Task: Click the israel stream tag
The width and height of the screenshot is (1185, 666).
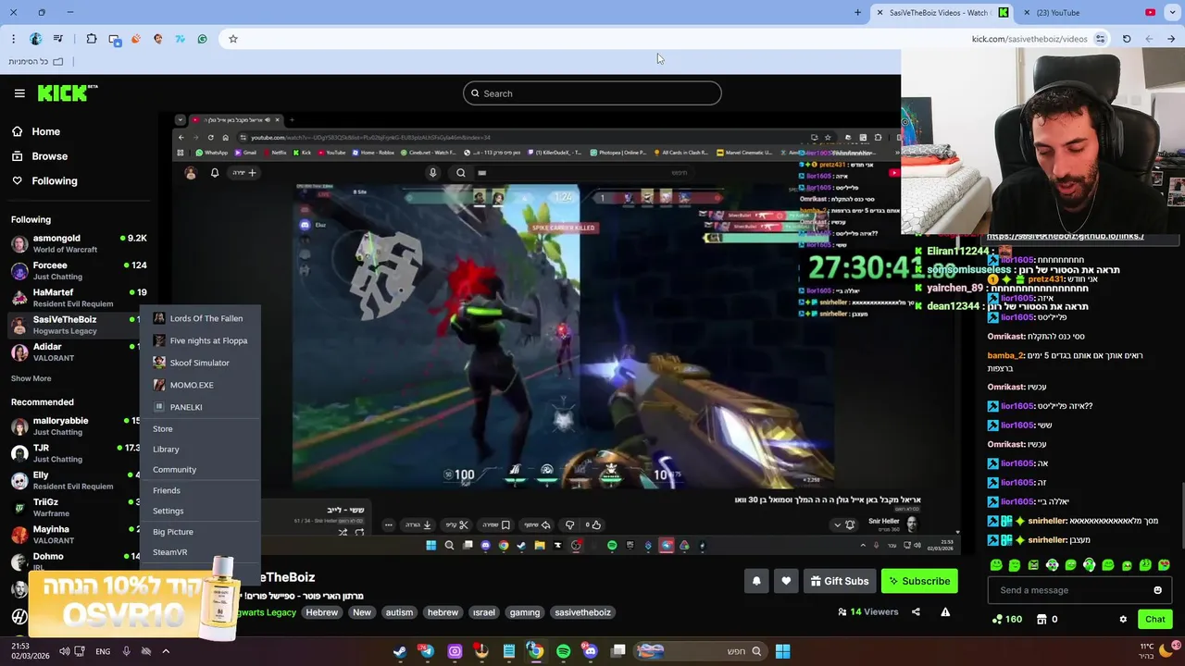Action: 484,612
